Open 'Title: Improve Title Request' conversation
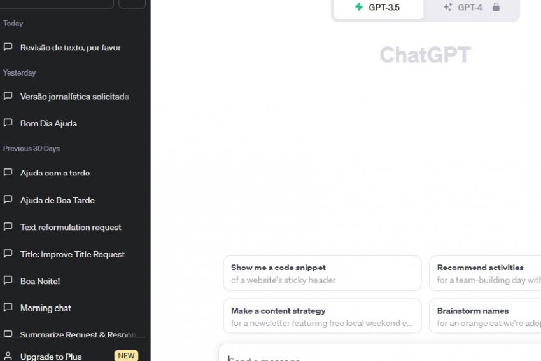 tap(72, 254)
